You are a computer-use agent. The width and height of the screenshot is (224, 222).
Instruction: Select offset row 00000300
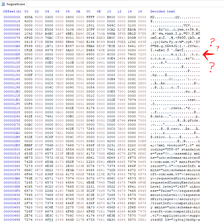pyautogui.click(x=12, y=150)
